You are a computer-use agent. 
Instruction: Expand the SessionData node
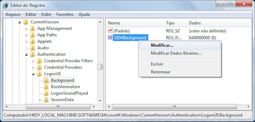point(40,100)
